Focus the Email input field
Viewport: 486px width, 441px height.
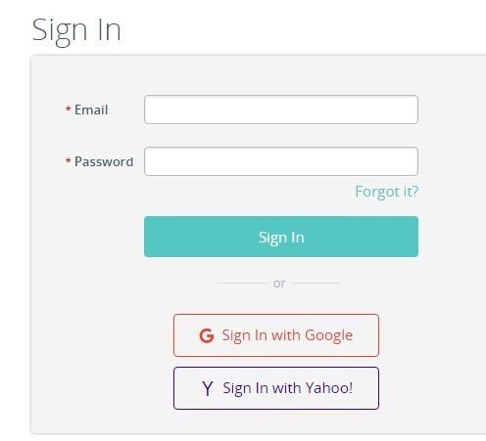click(281, 110)
